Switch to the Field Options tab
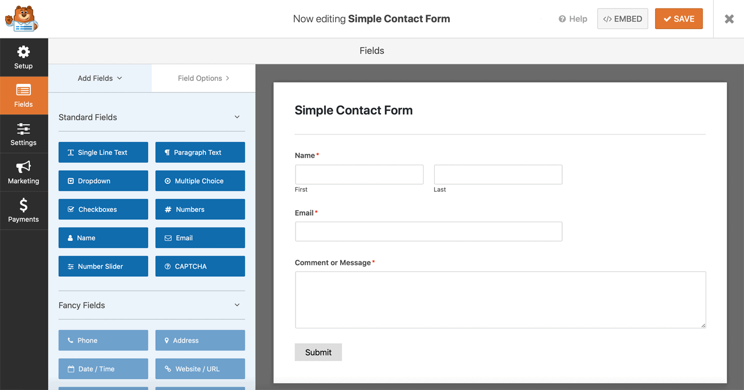744x390 pixels. [x=204, y=78]
